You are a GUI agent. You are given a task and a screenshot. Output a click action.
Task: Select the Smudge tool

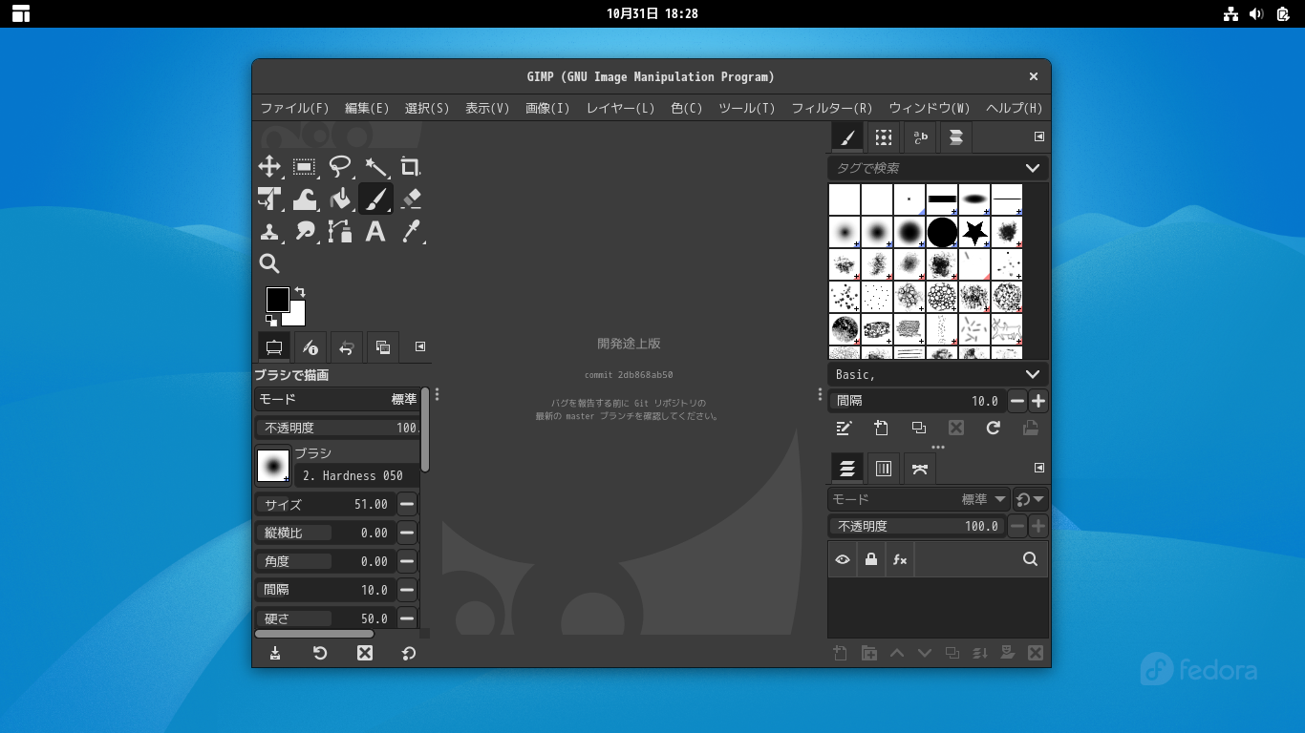click(305, 231)
